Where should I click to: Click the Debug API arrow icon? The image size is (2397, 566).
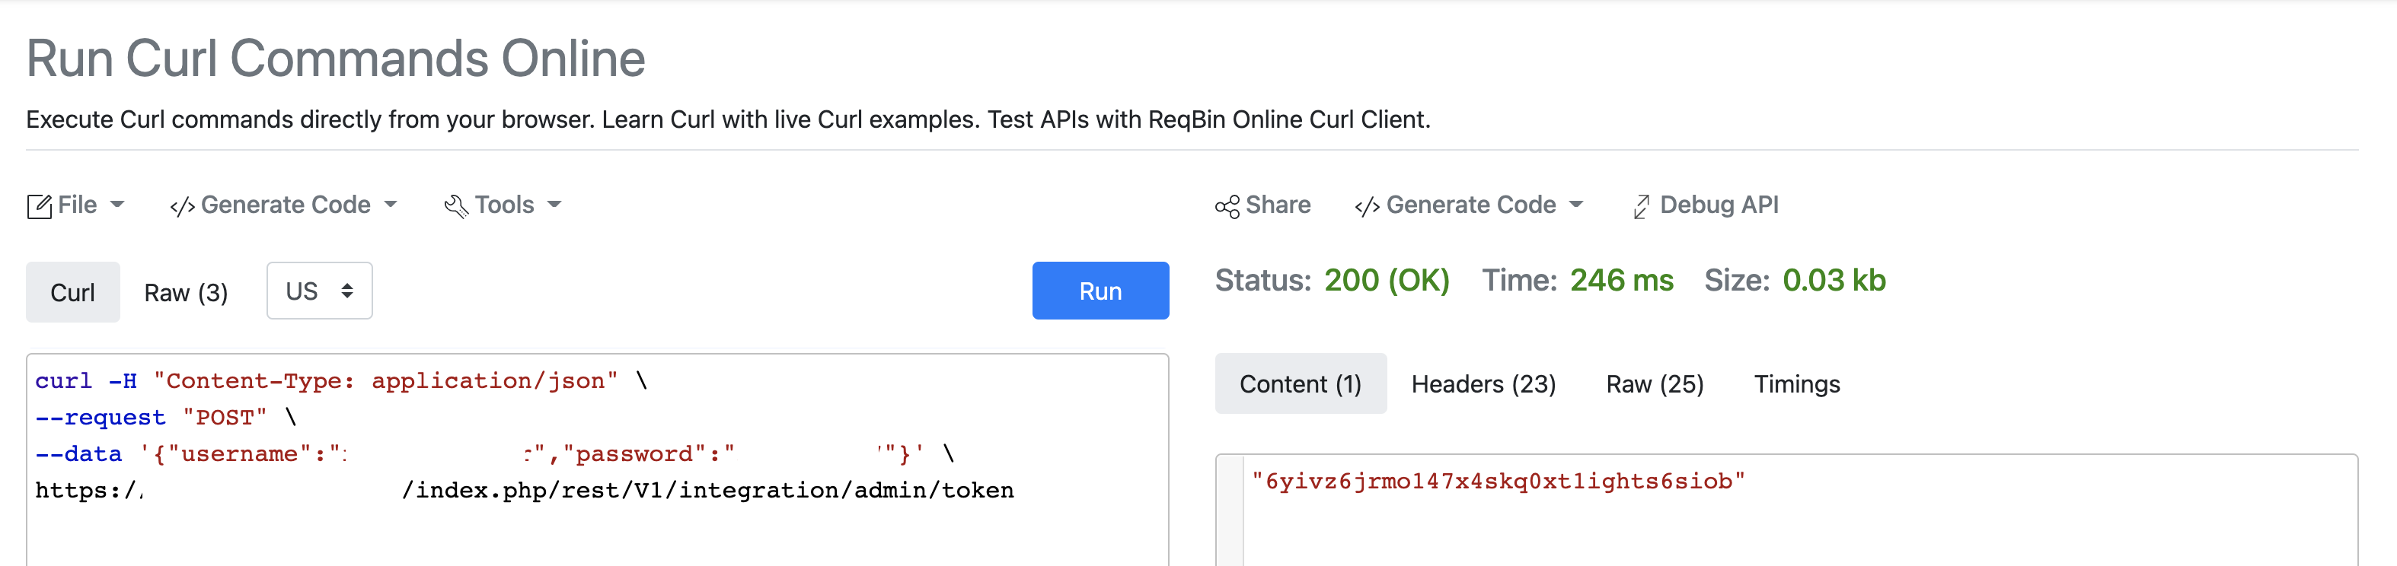[x=1642, y=206]
